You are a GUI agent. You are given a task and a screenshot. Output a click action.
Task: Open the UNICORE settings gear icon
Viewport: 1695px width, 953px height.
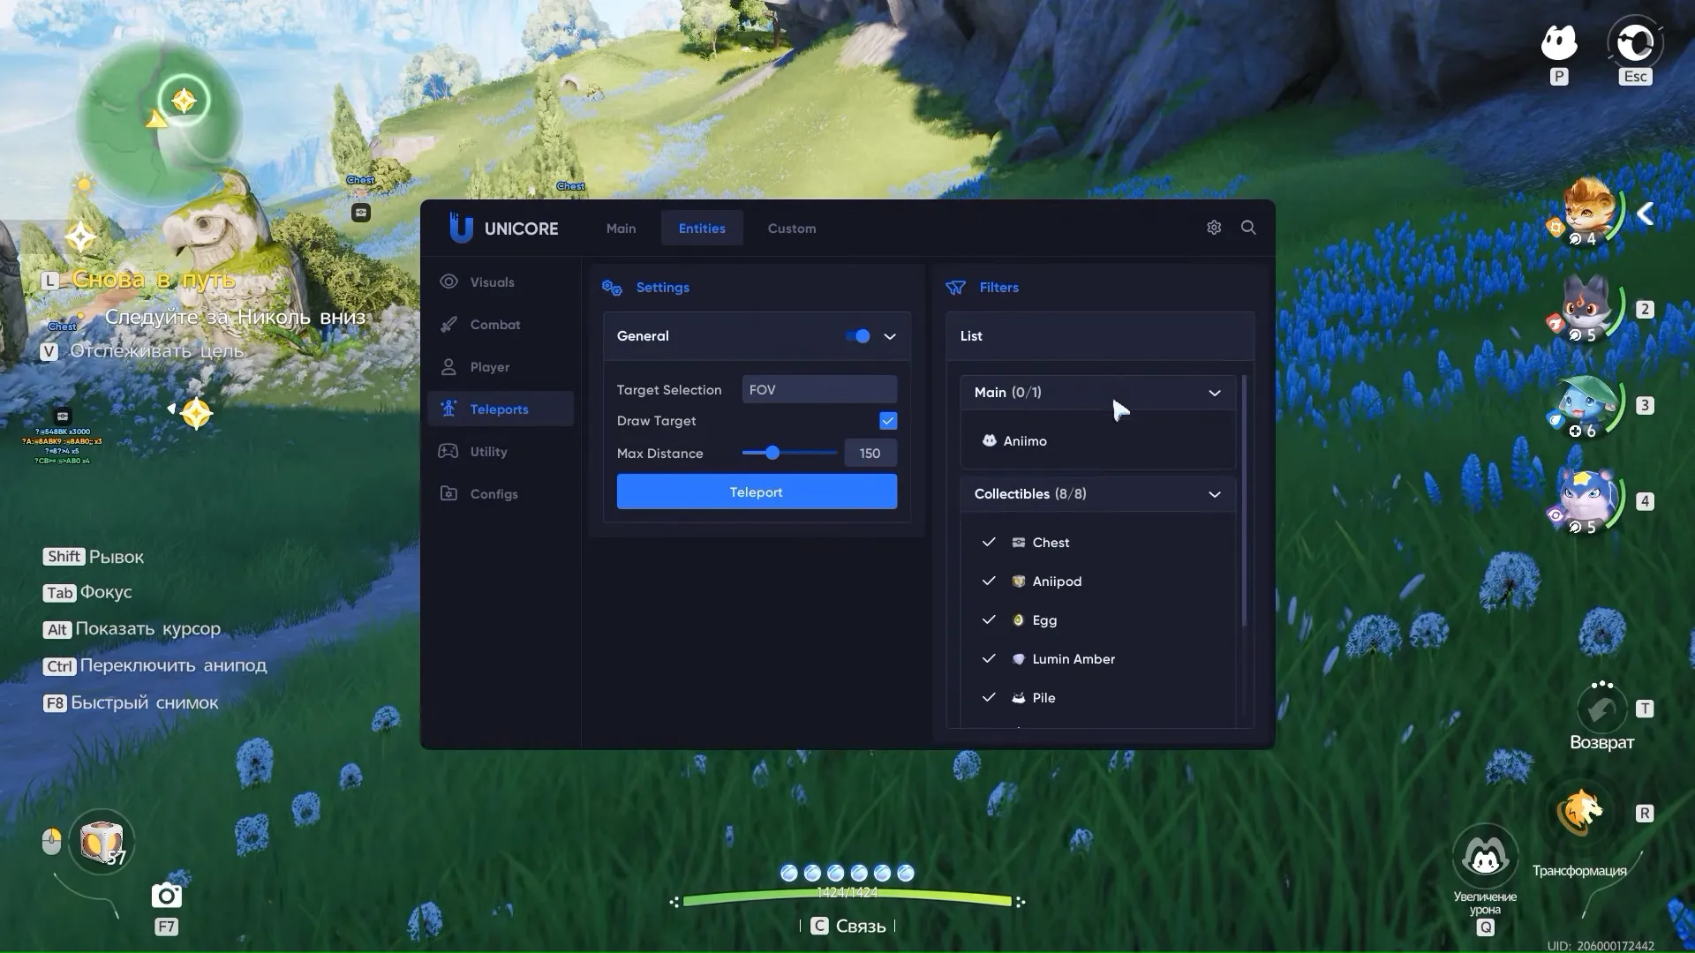coord(1214,228)
